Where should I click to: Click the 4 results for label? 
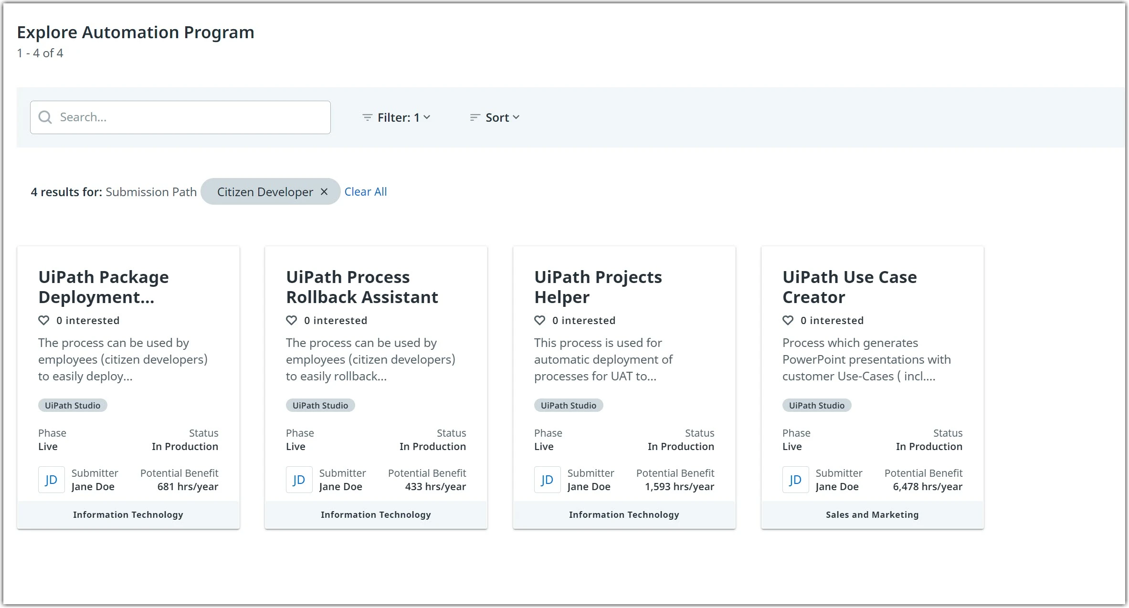pos(66,192)
